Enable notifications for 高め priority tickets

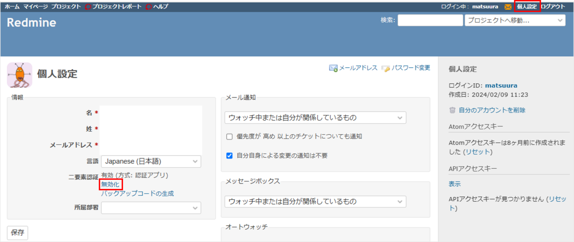[x=229, y=136]
